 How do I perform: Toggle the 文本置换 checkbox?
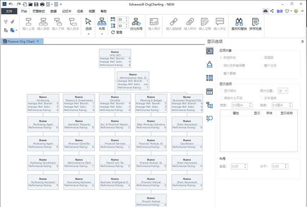261,98
